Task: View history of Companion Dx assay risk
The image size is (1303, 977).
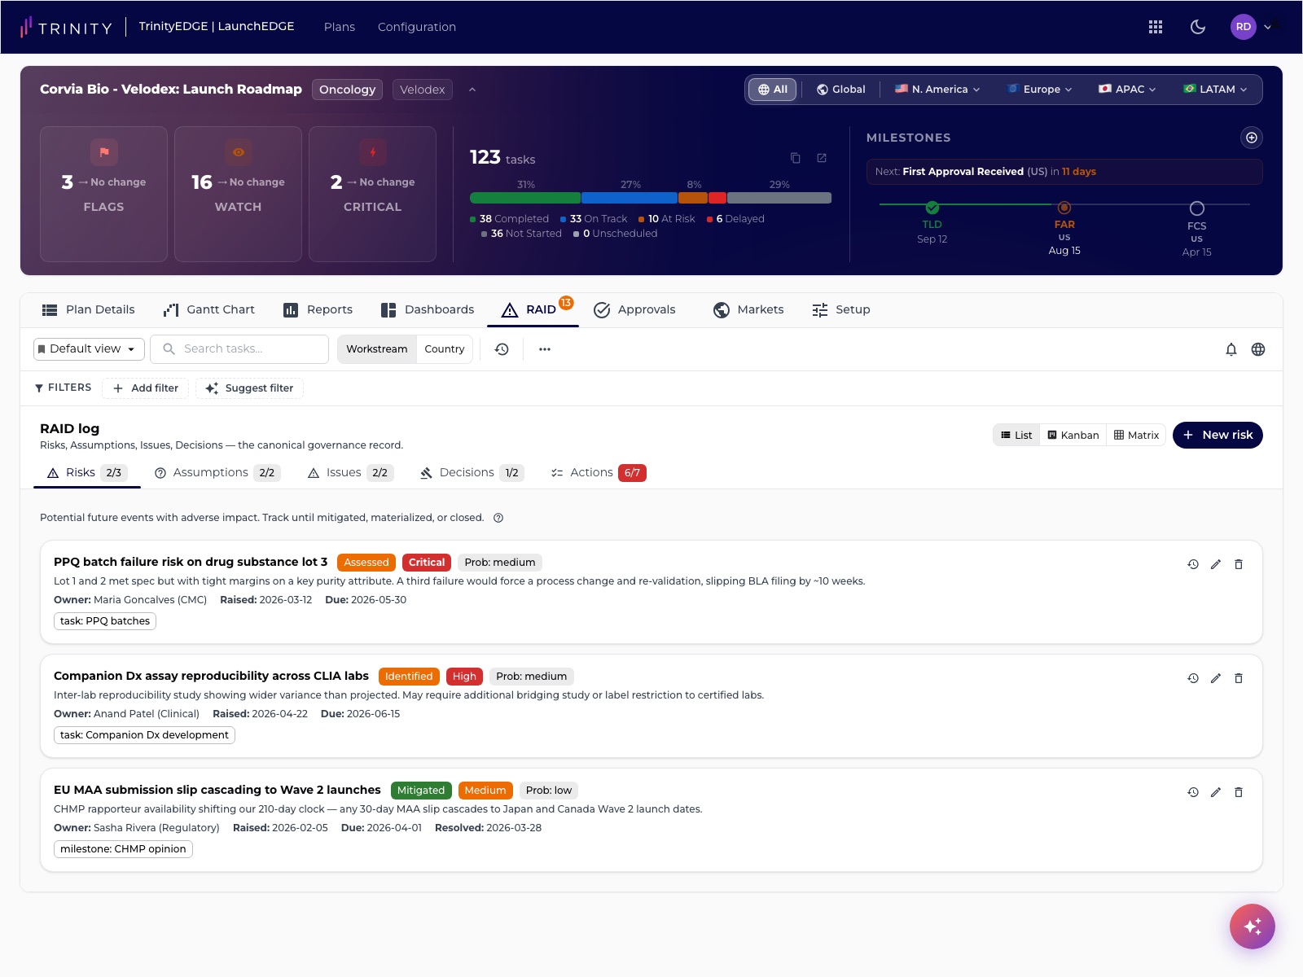Action: tap(1193, 678)
